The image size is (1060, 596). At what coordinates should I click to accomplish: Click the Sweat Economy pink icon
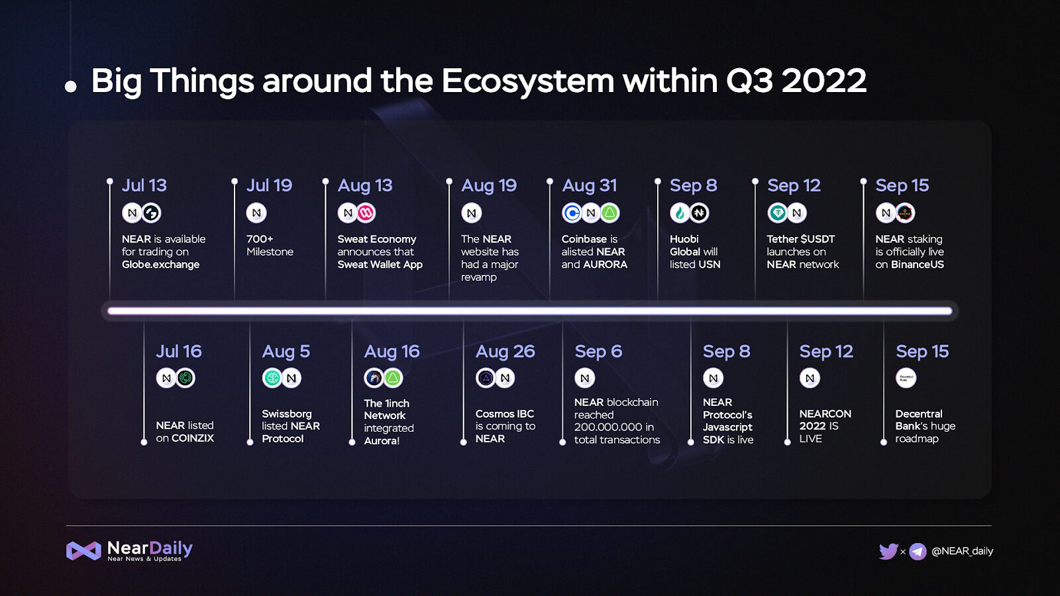[x=366, y=213]
